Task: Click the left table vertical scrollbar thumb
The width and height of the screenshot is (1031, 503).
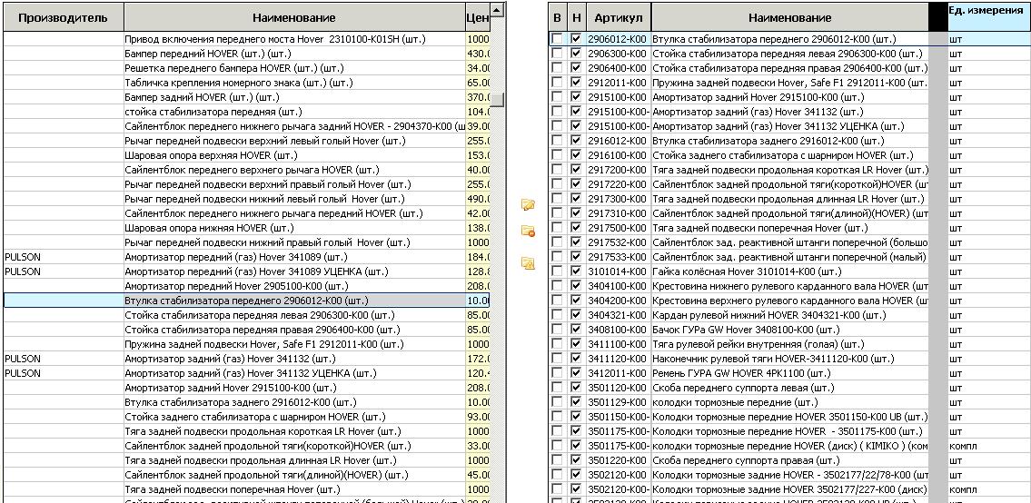Action: [499, 99]
